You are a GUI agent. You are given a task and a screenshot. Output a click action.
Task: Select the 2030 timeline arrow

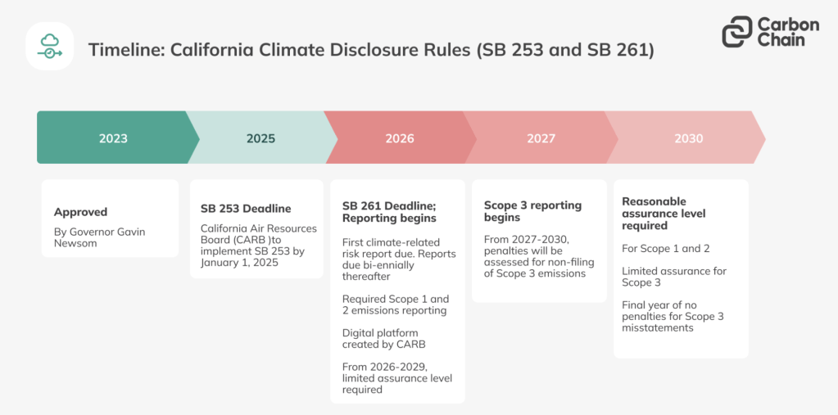click(686, 138)
